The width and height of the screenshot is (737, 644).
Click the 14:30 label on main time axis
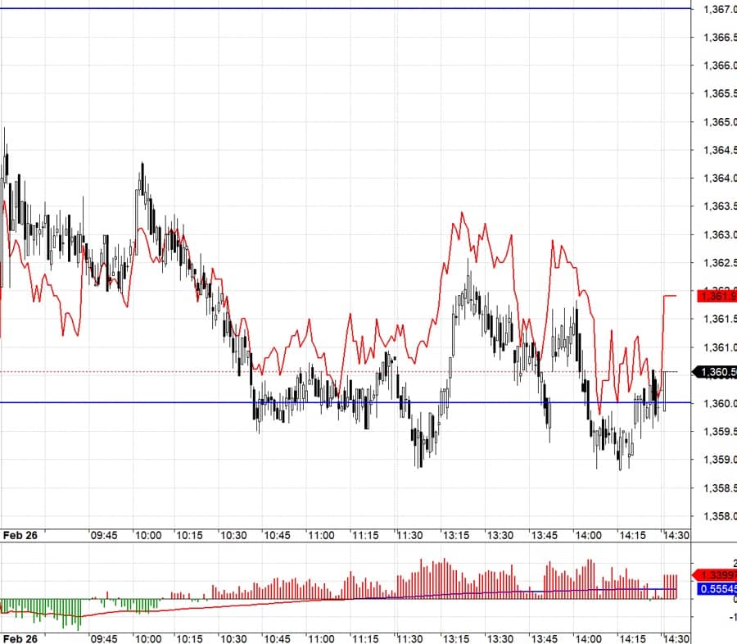click(676, 535)
